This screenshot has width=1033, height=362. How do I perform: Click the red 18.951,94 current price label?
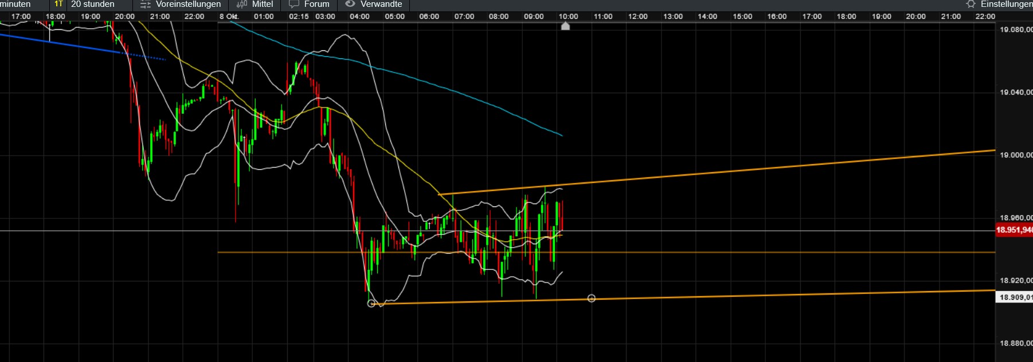(1014, 230)
